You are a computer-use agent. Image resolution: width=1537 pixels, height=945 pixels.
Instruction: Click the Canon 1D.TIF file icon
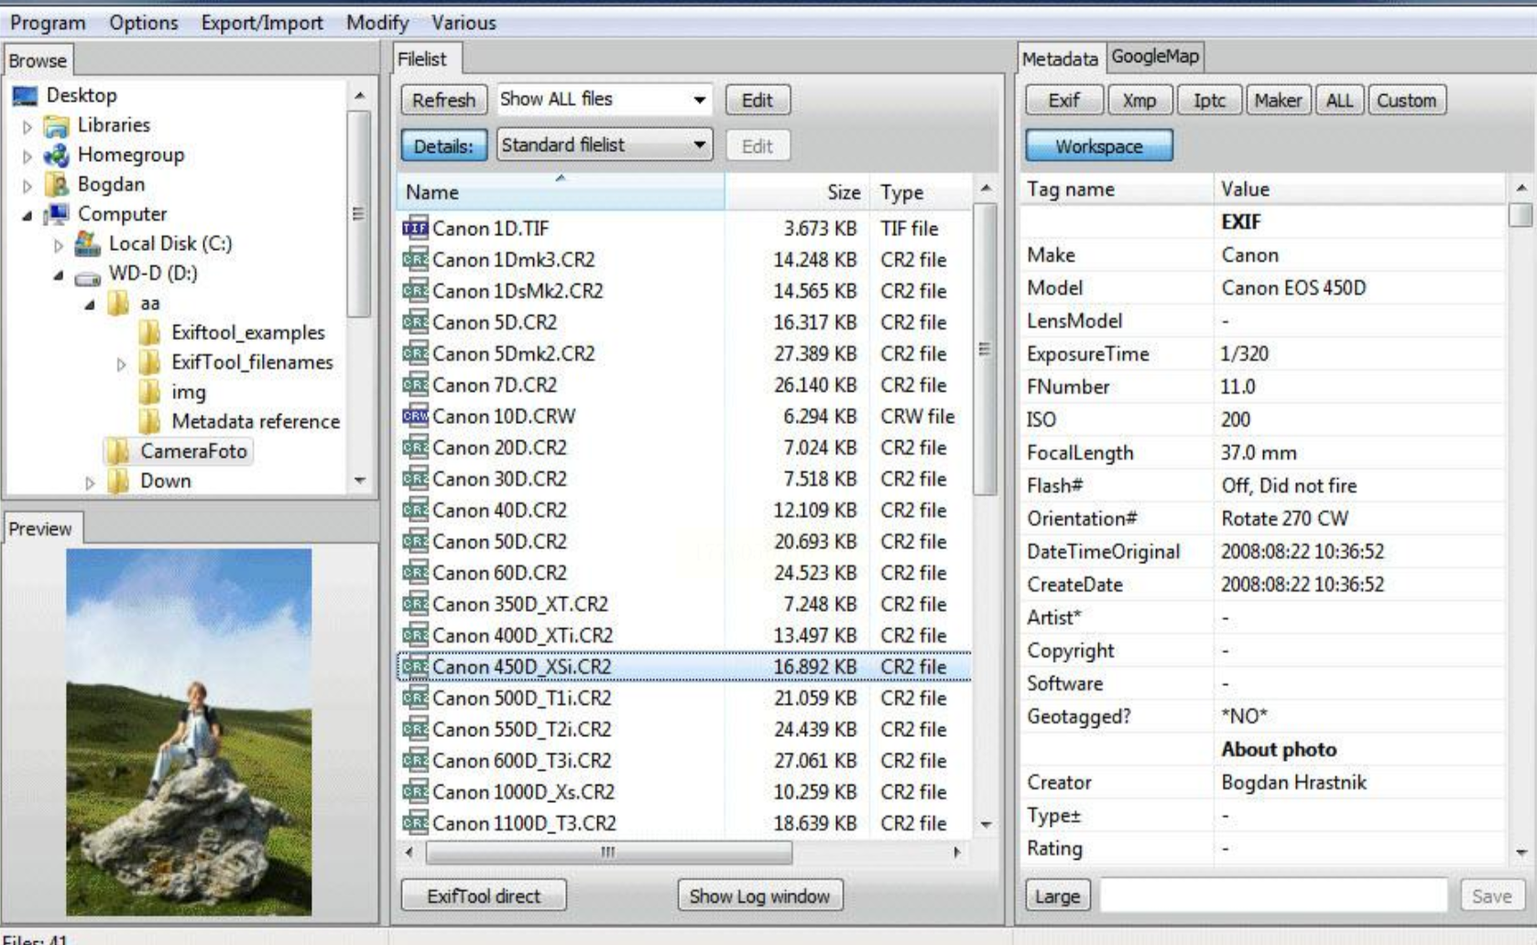point(415,228)
